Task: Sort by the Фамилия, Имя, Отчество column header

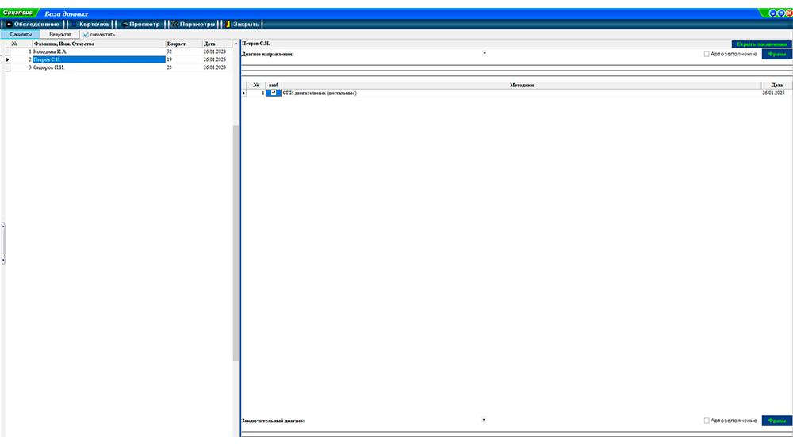Action: (98, 44)
